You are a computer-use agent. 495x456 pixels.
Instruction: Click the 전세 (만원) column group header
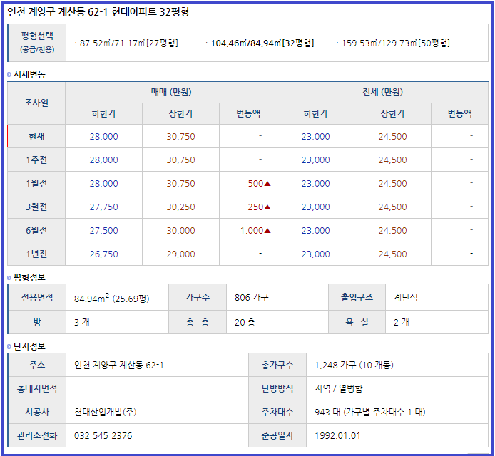[382, 93]
